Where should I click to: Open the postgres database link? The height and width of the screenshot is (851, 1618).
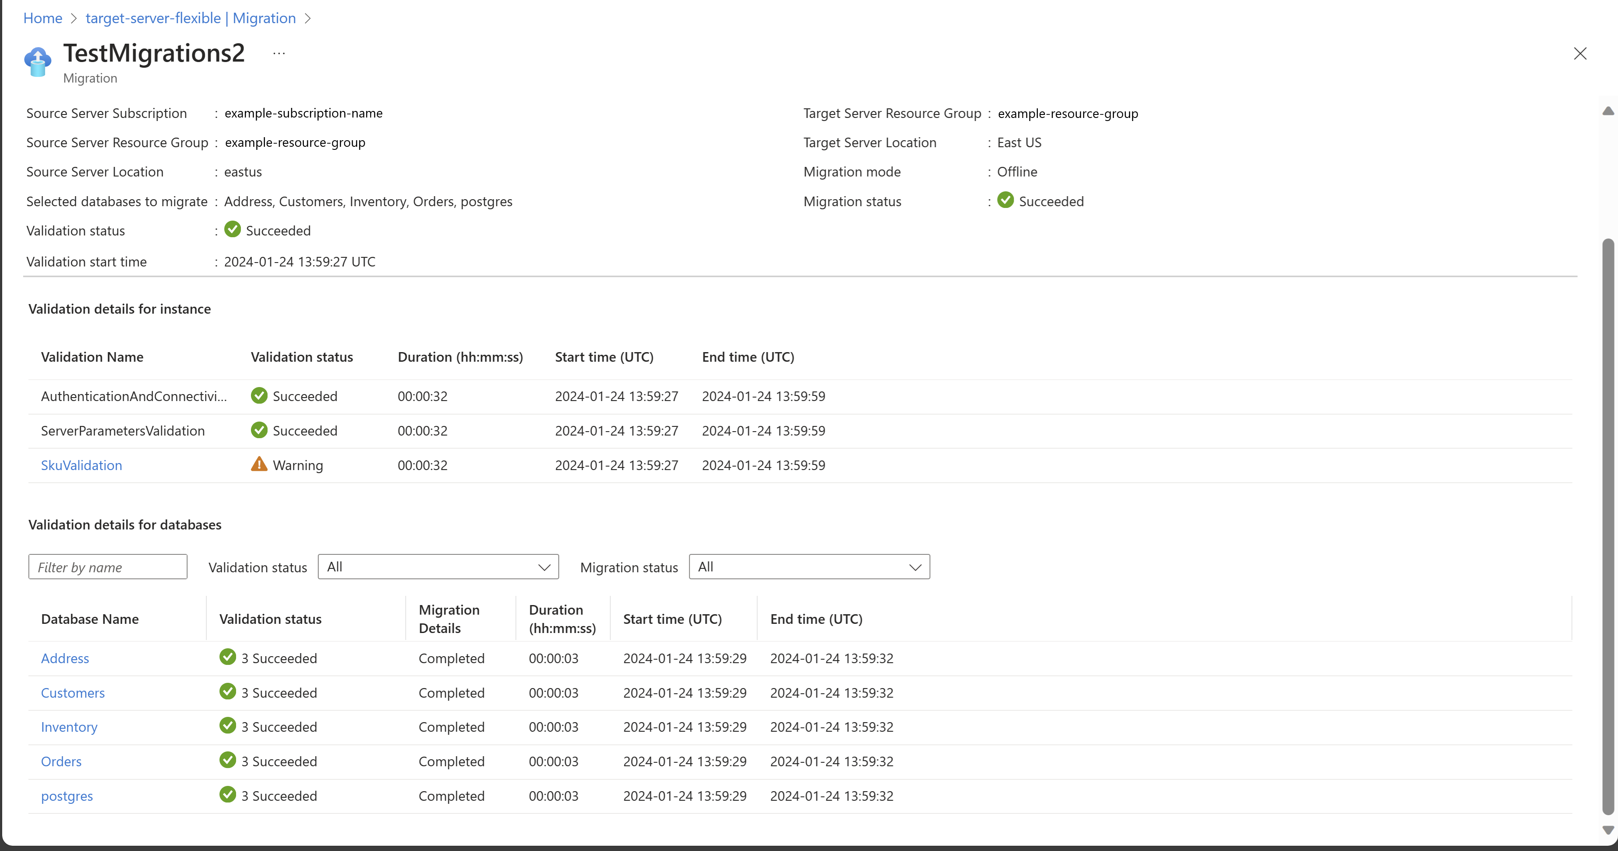[66, 796]
